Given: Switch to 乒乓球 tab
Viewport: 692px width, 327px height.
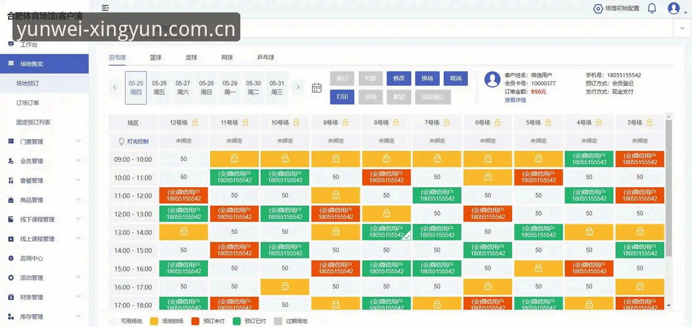Looking at the screenshot, I should pos(266,58).
